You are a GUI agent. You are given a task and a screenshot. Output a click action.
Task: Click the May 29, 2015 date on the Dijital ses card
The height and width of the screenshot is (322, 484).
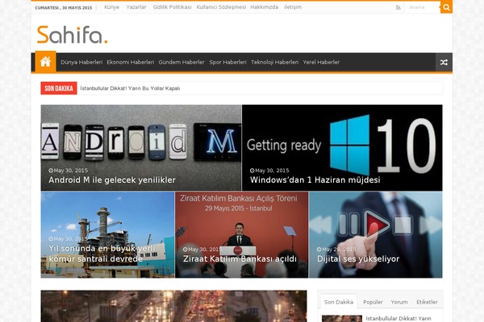[336, 250]
